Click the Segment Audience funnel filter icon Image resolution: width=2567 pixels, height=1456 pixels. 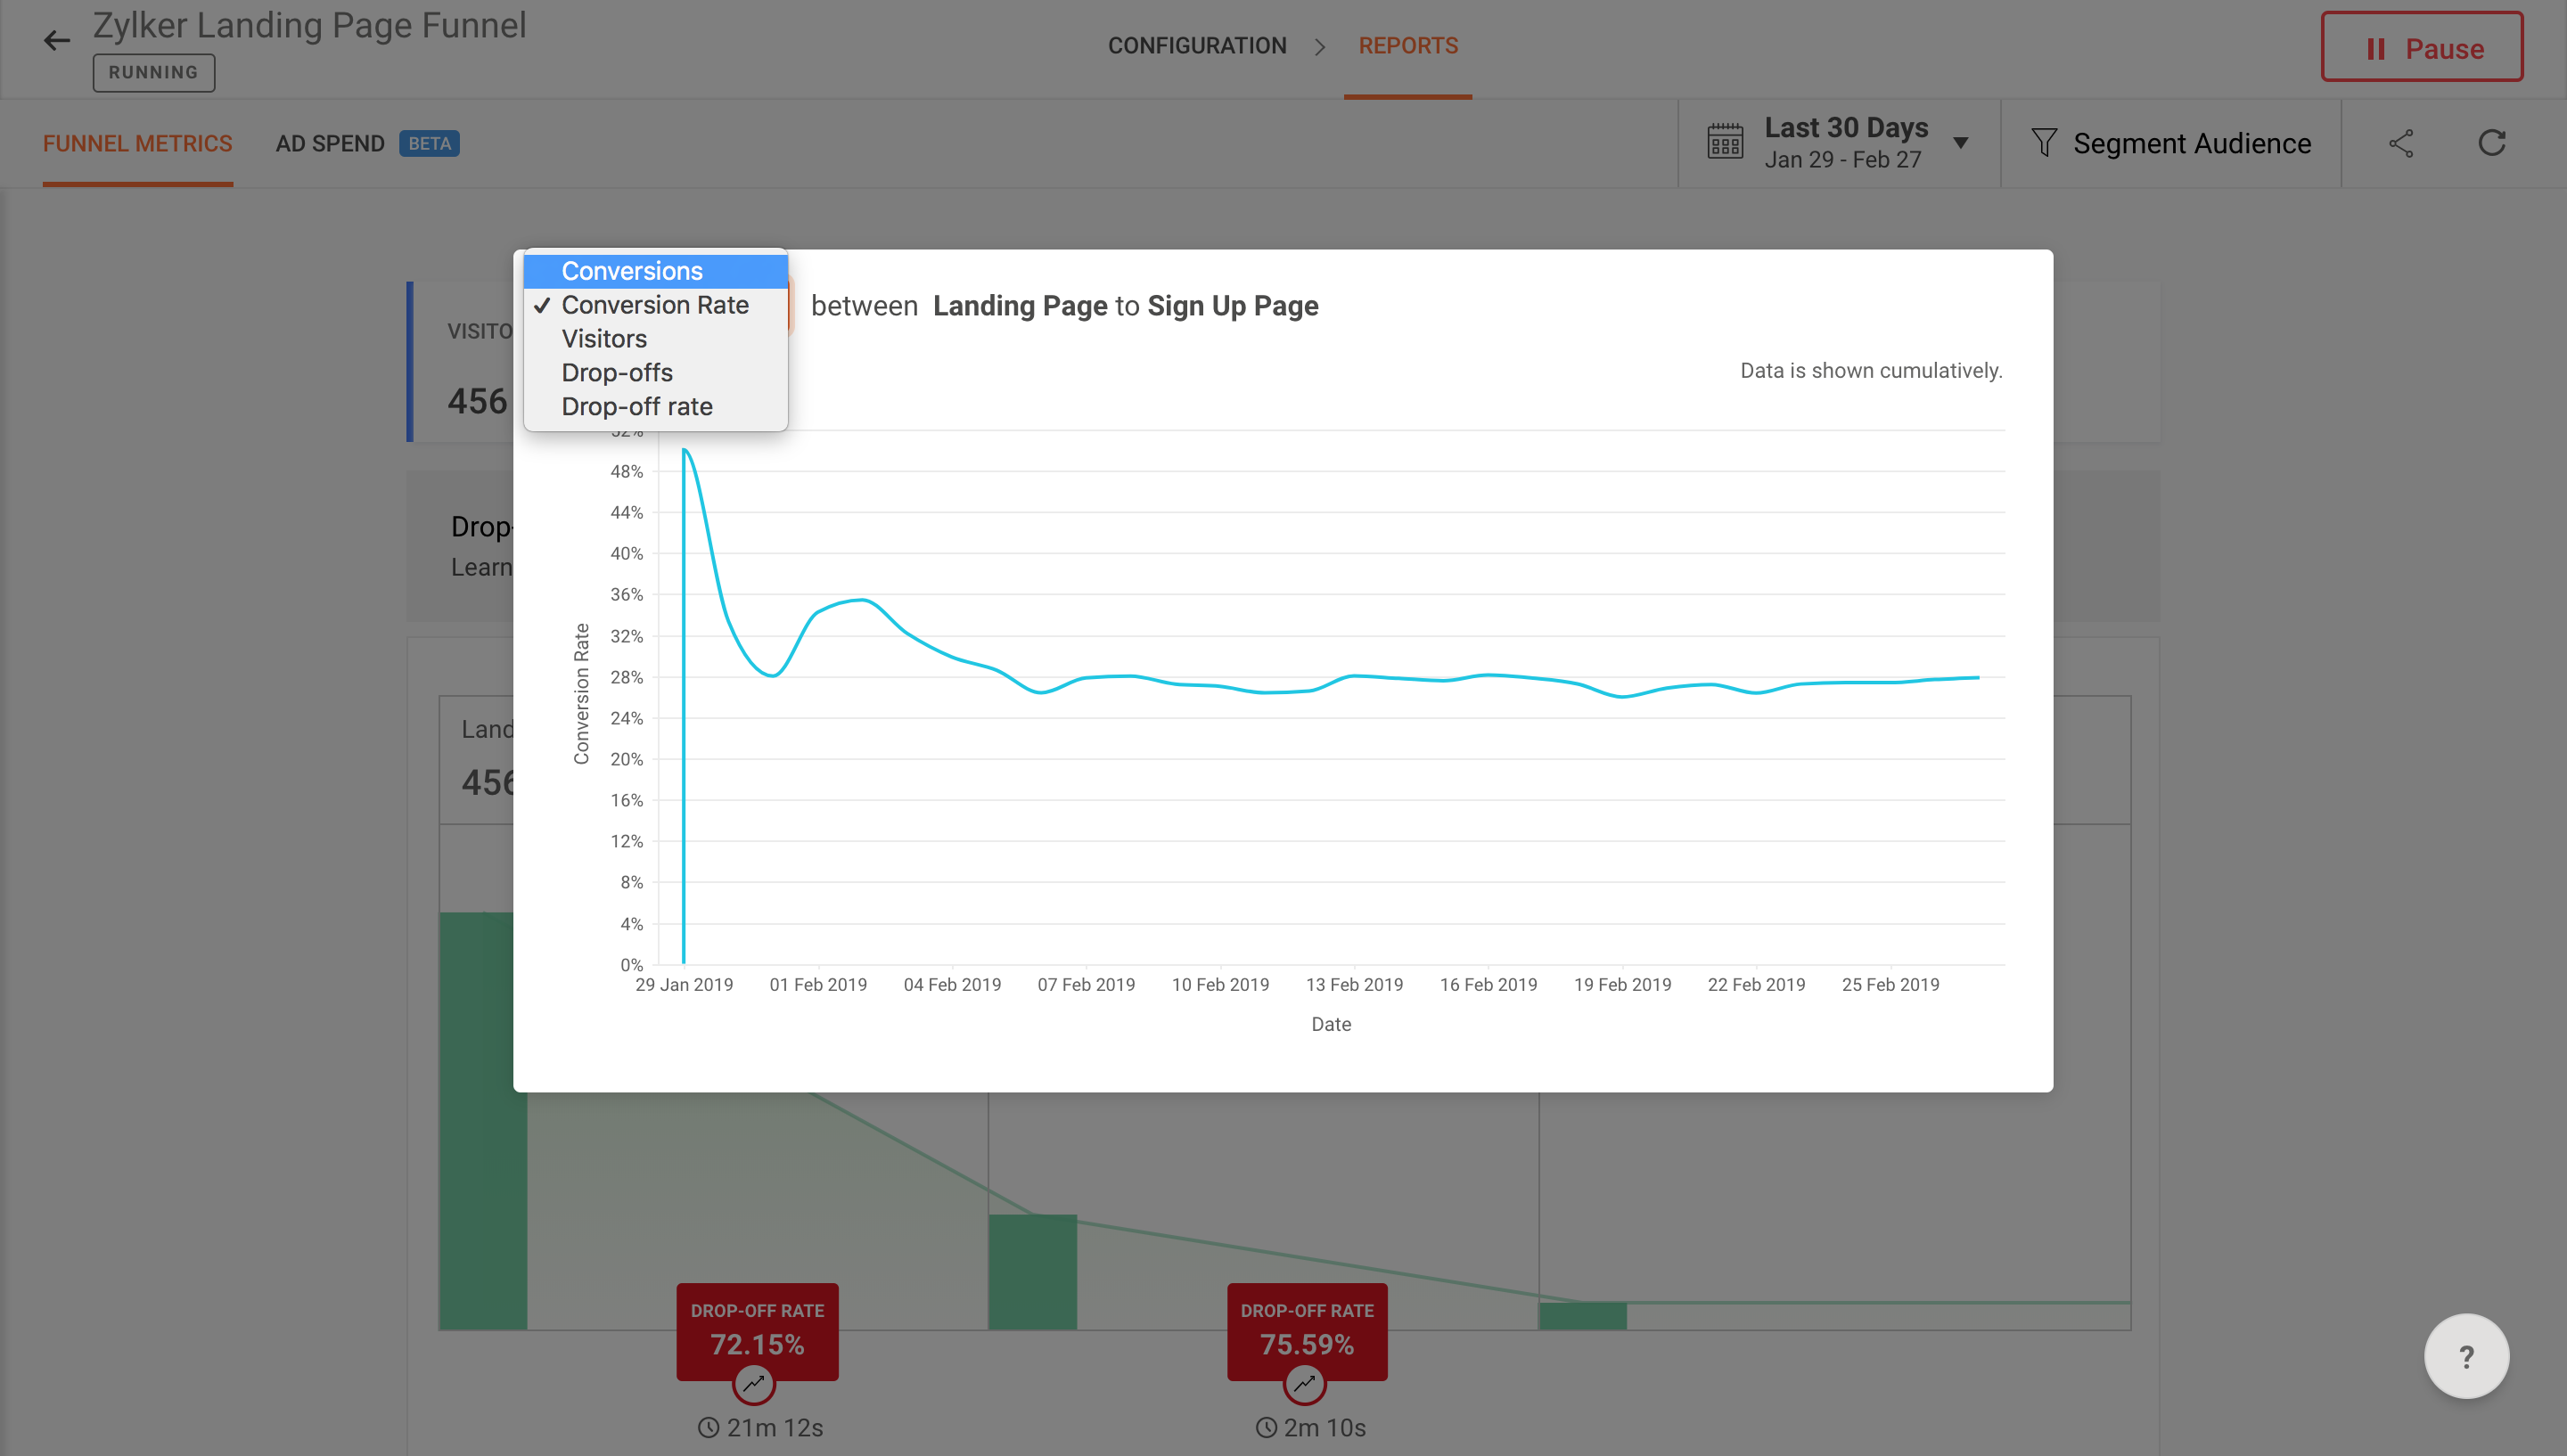coord(2044,143)
